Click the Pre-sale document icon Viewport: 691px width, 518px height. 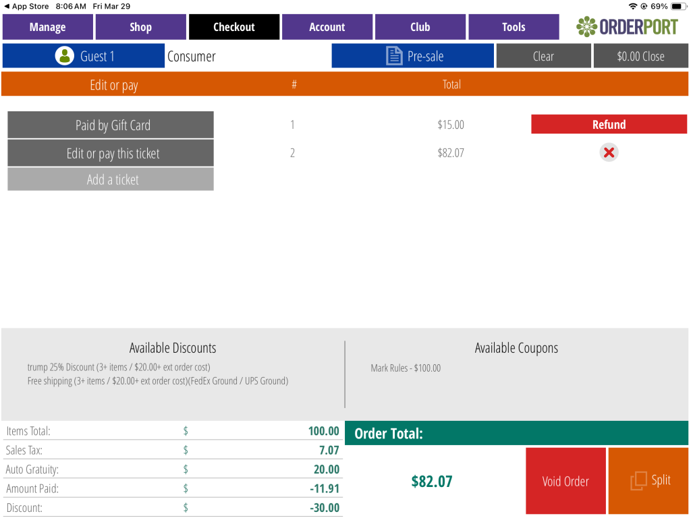[394, 56]
